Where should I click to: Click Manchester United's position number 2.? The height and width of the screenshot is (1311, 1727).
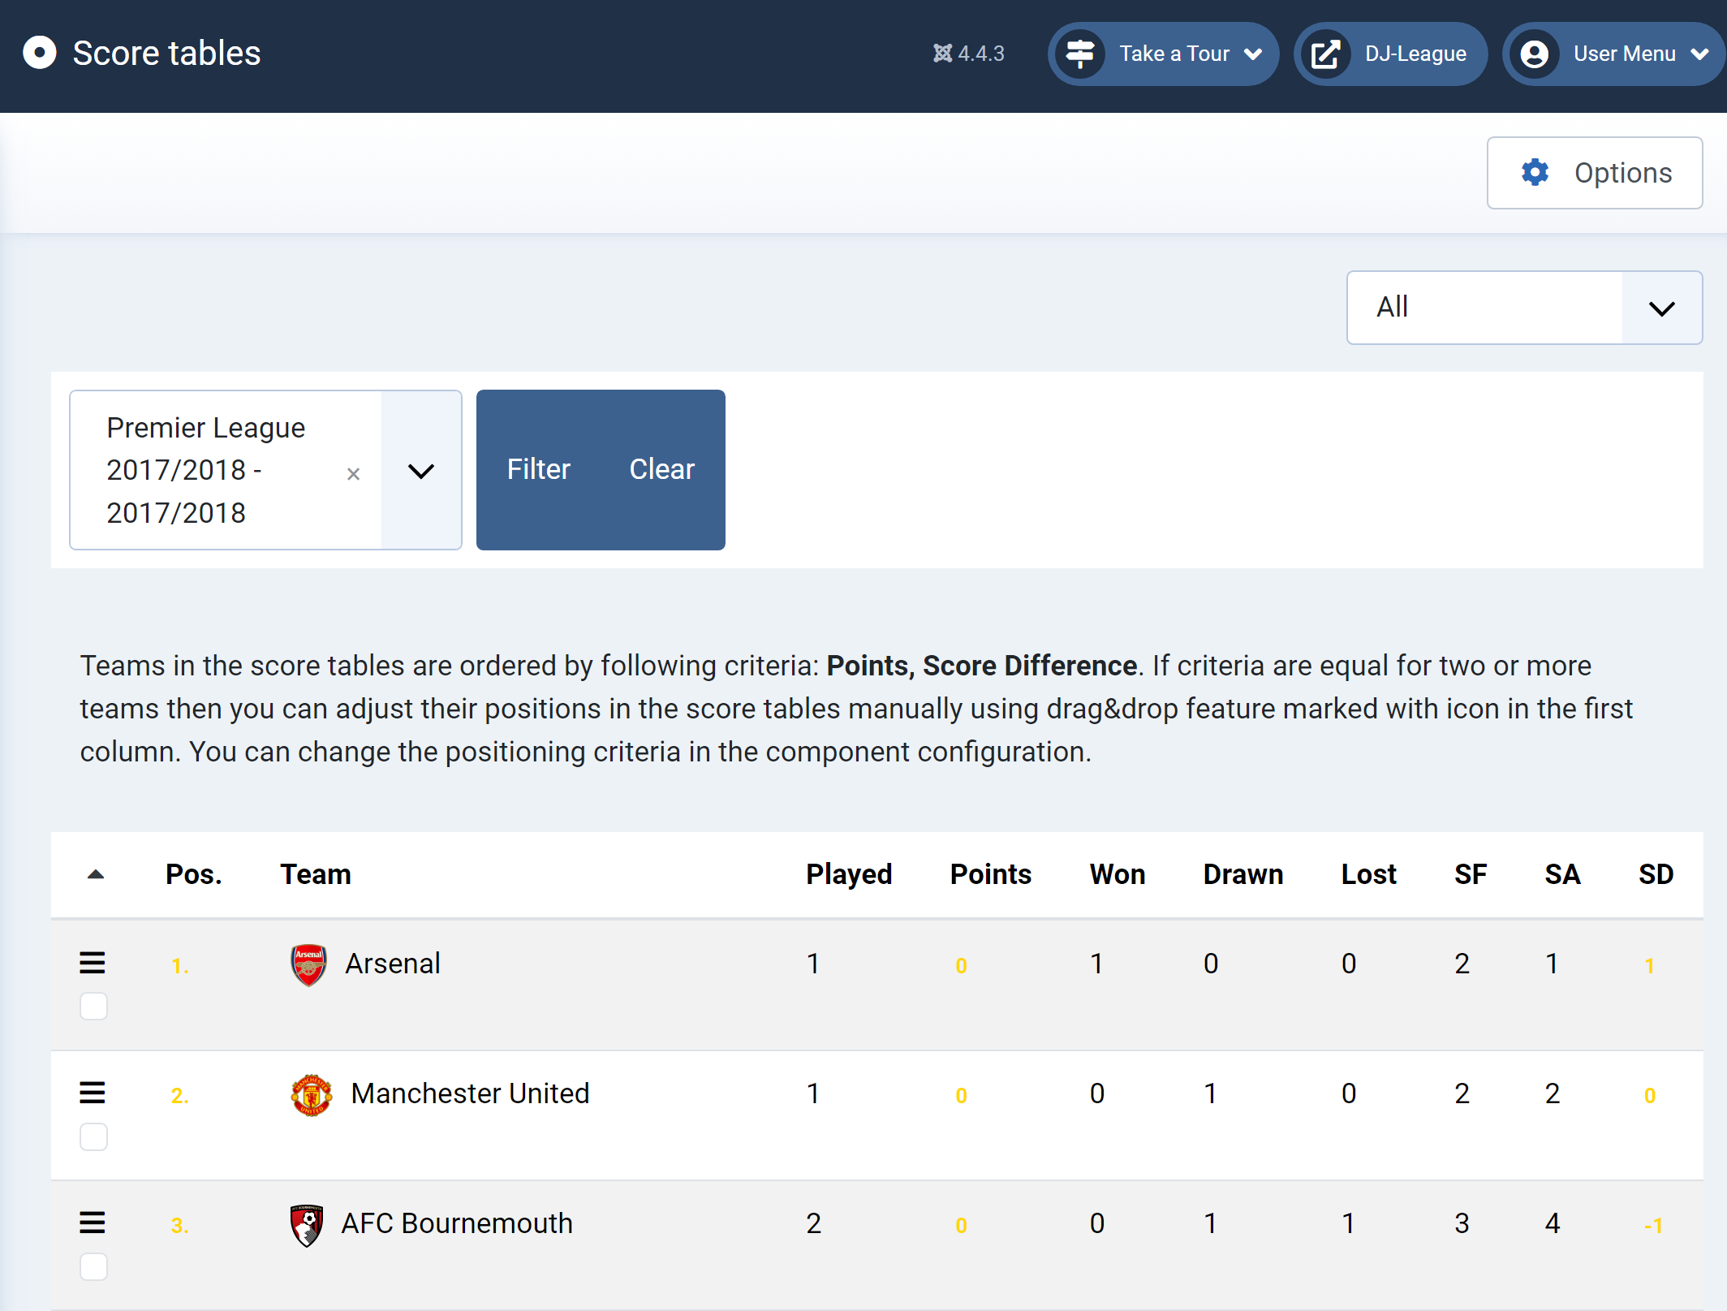pyautogui.click(x=179, y=1096)
